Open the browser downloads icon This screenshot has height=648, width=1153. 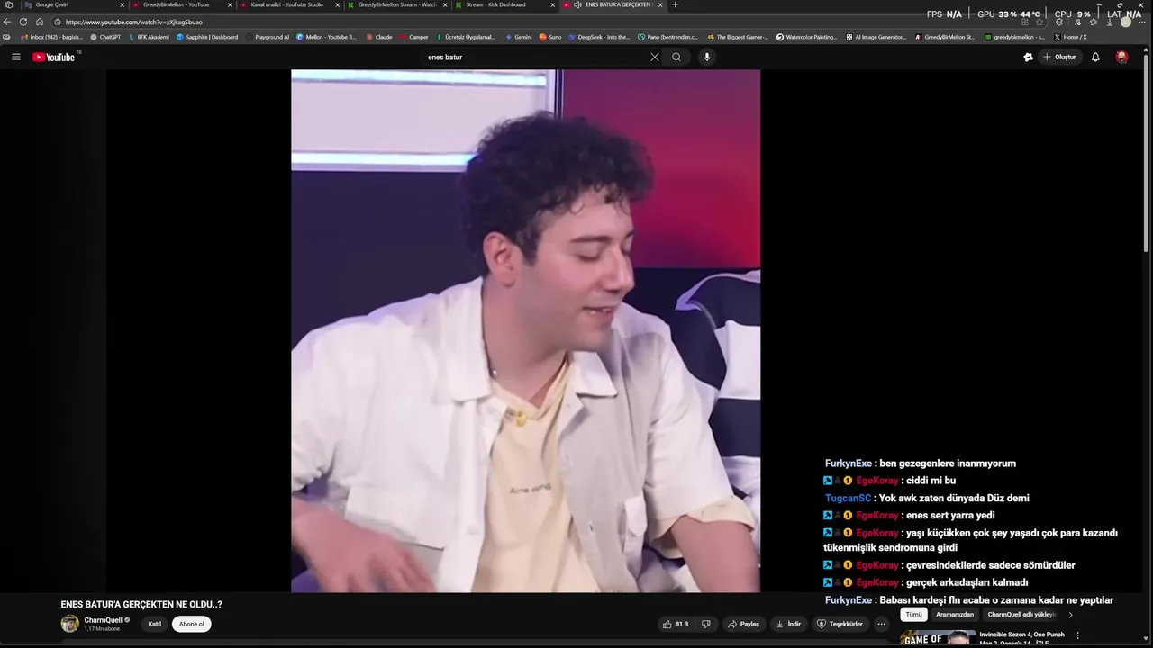1110,22
